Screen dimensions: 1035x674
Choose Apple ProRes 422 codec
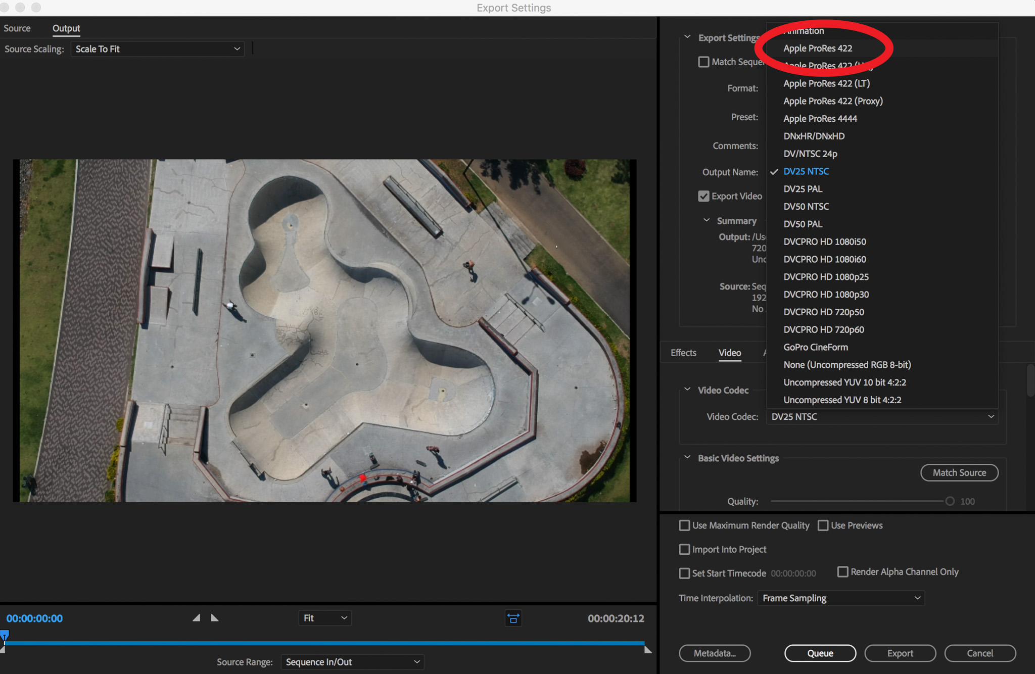click(x=882, y=49)
